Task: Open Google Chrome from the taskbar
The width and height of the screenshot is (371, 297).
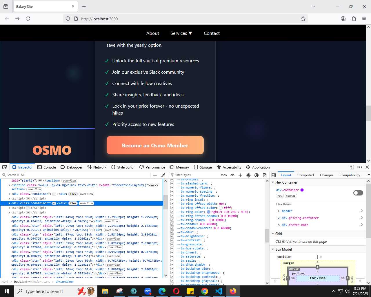Action: 205,291
